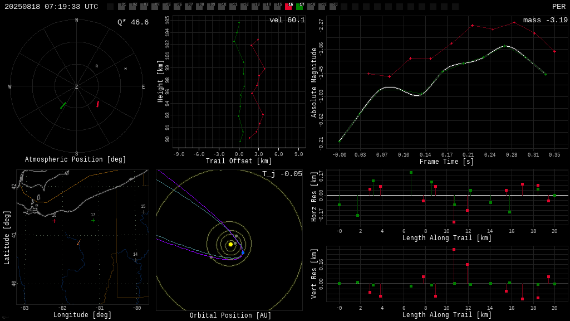Click the blue Earth dot in orbit plot
Screen dimensions: 570x321
(x=243, y=252)
